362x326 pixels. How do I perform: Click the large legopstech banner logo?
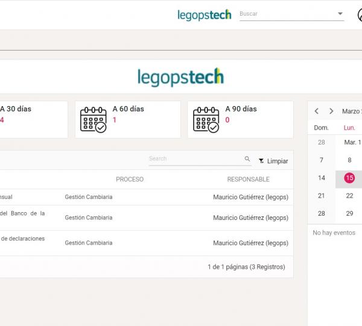[180, 78]
